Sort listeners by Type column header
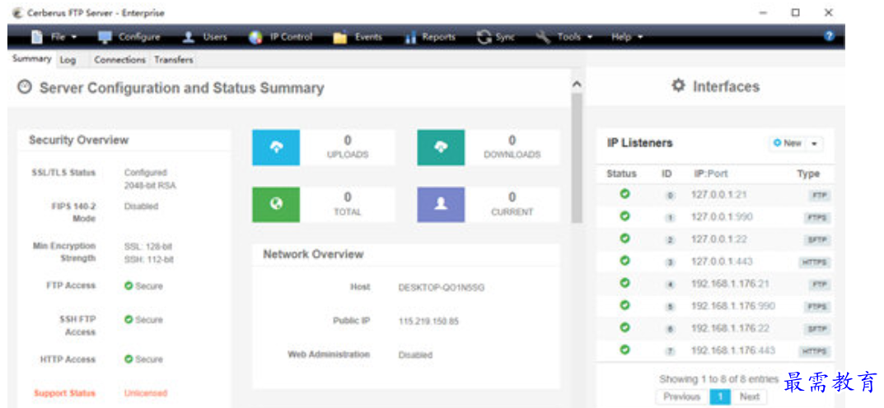 [x=808, y=174]
